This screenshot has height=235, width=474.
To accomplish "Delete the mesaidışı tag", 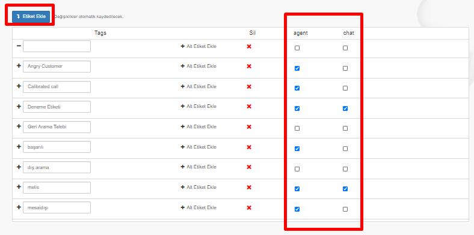I will [249, 207].
